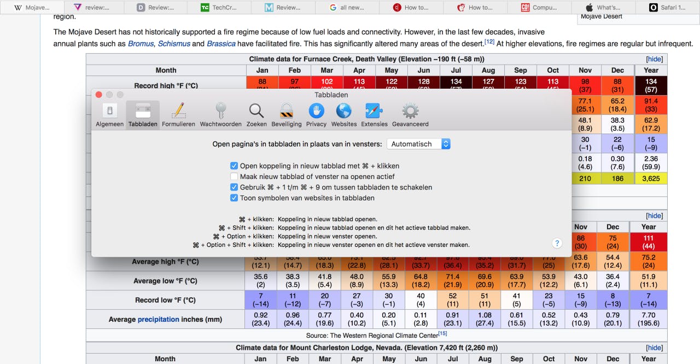Viewport: 700px width, 364px height.
Task: Enable 'Maak nieuw tabblad of venster na openen actief'
Action: [x=234, y=177]
